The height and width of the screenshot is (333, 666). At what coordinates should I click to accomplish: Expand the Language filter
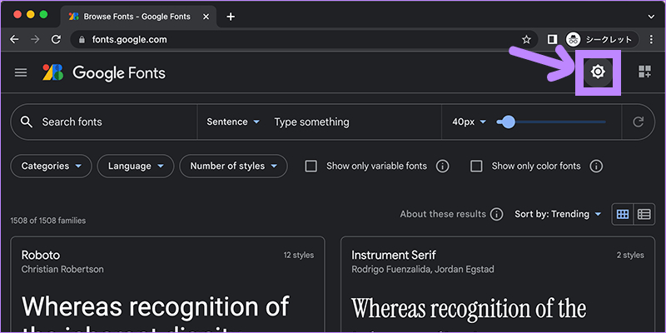(x=136, y=166)
